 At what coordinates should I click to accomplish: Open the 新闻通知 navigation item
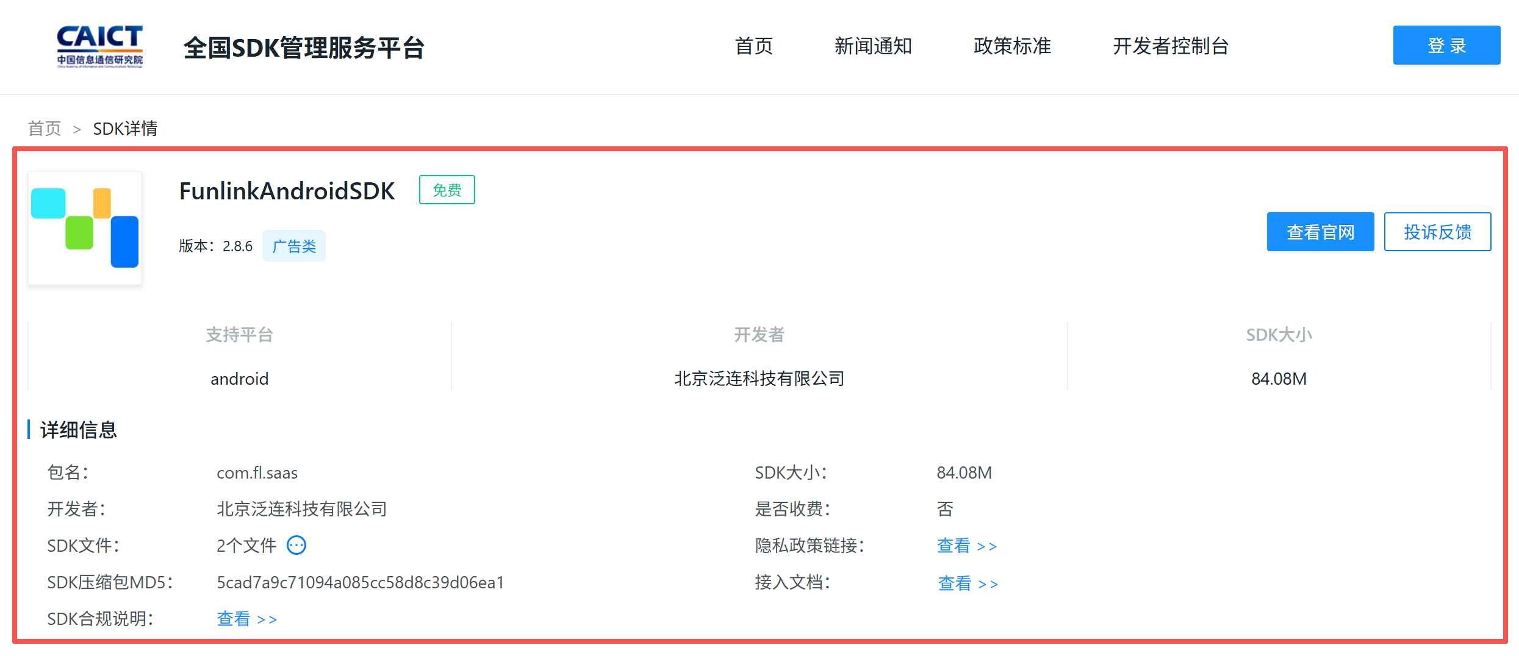pos(873,46)
